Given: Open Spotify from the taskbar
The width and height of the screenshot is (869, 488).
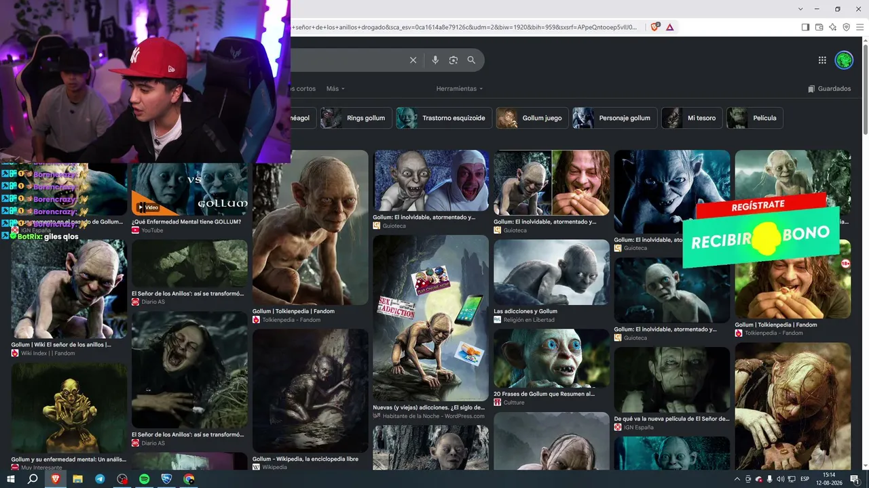Looking at the screenshot, I should click(145, 479).
